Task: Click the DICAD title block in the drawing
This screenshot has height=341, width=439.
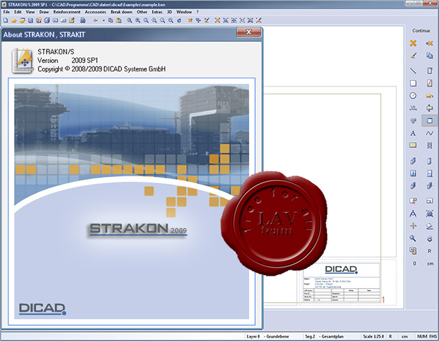Action: click(x=342, y=283)
